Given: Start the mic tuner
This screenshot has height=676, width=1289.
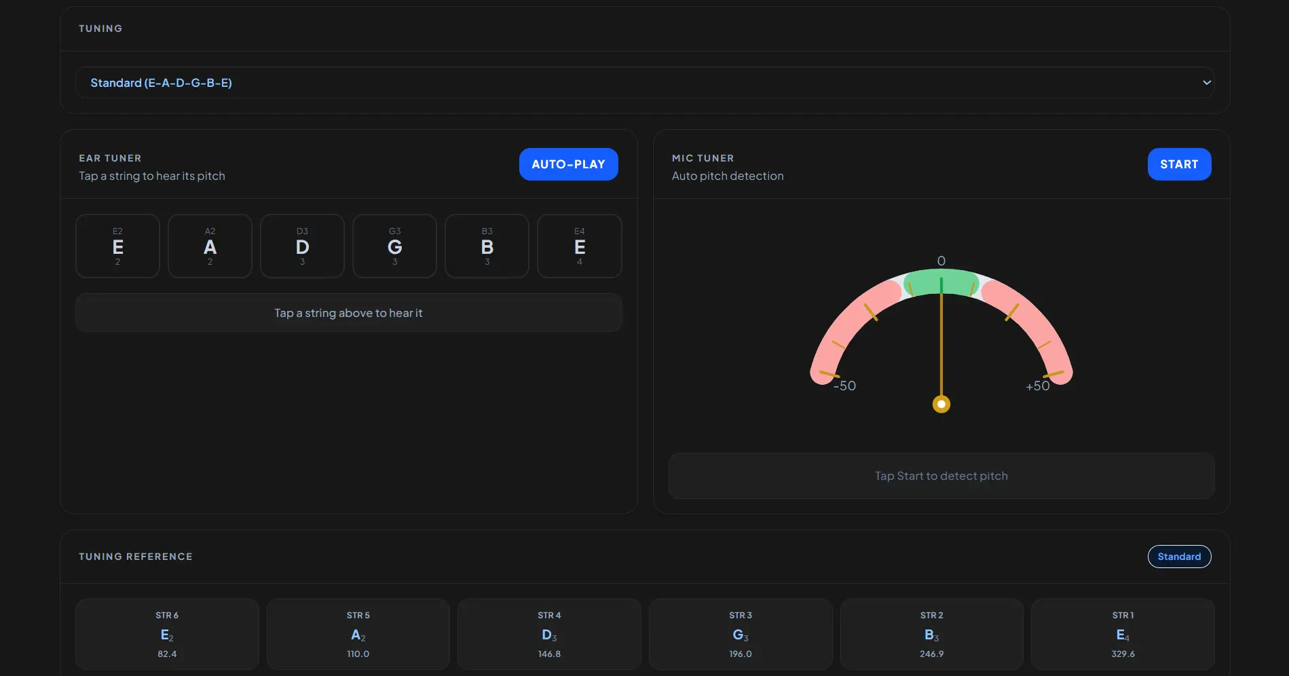Looking at the screenshot, I should [1179, 164].
